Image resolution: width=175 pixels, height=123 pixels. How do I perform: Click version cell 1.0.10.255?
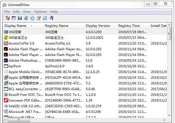pos(94,106)
